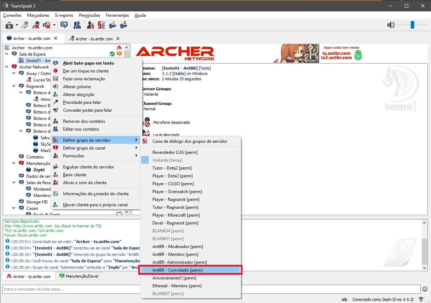Click the [Teste] link beside nickname
Image resolution: width=431 pixels, height=303 pixels.
pyautogui.click(x=205, y=68)
